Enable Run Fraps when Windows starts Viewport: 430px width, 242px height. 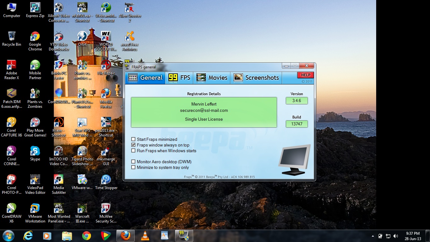click(x=133, y=151)
